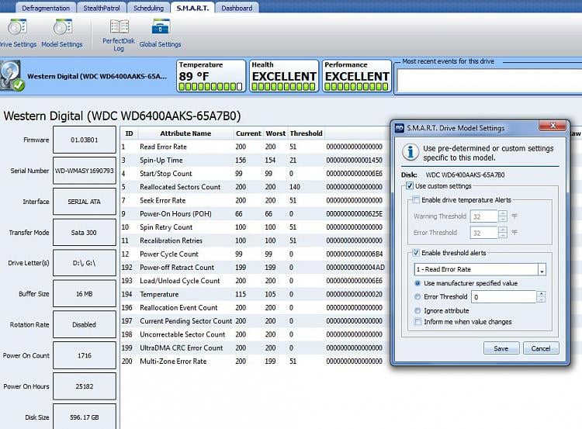Toggle Enable threshold alerts checkbox

point(416,253)
